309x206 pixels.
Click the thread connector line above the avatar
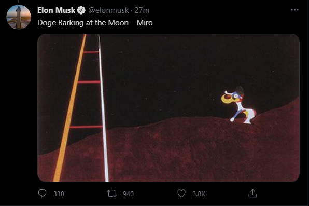(19, 1)
